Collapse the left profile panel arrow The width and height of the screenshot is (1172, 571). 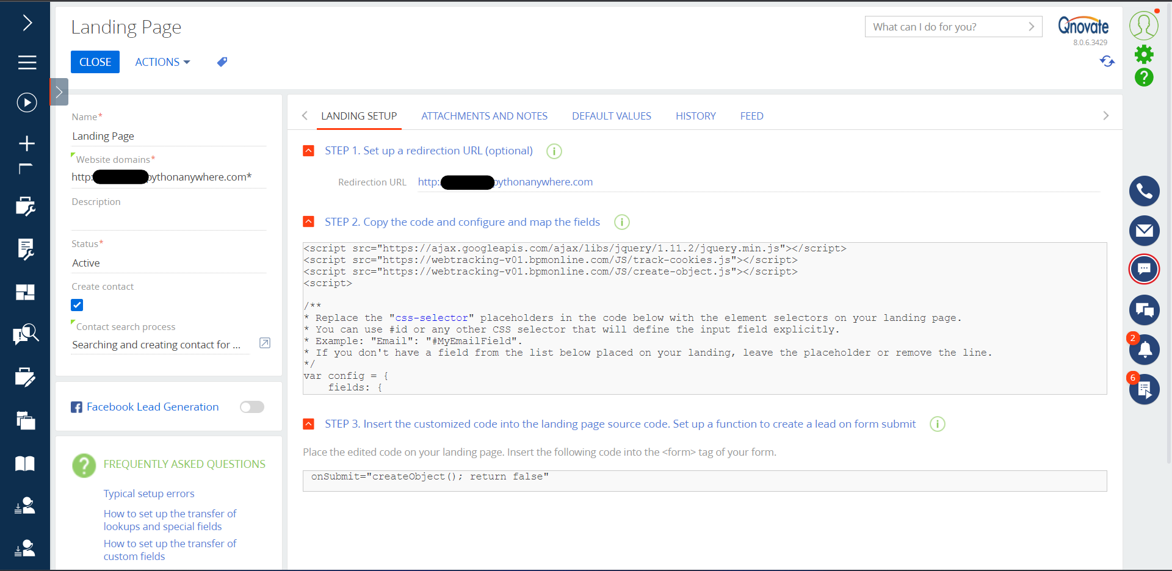[59, 92]
